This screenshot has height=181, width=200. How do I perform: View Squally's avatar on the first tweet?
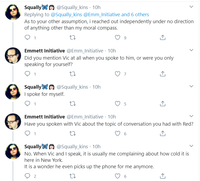tap(13, 12)
